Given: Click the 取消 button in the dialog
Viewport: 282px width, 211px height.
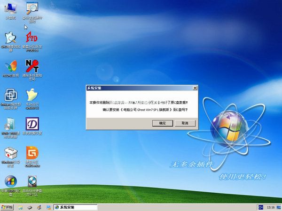Looking at the screenshot, I should point(185,123).
